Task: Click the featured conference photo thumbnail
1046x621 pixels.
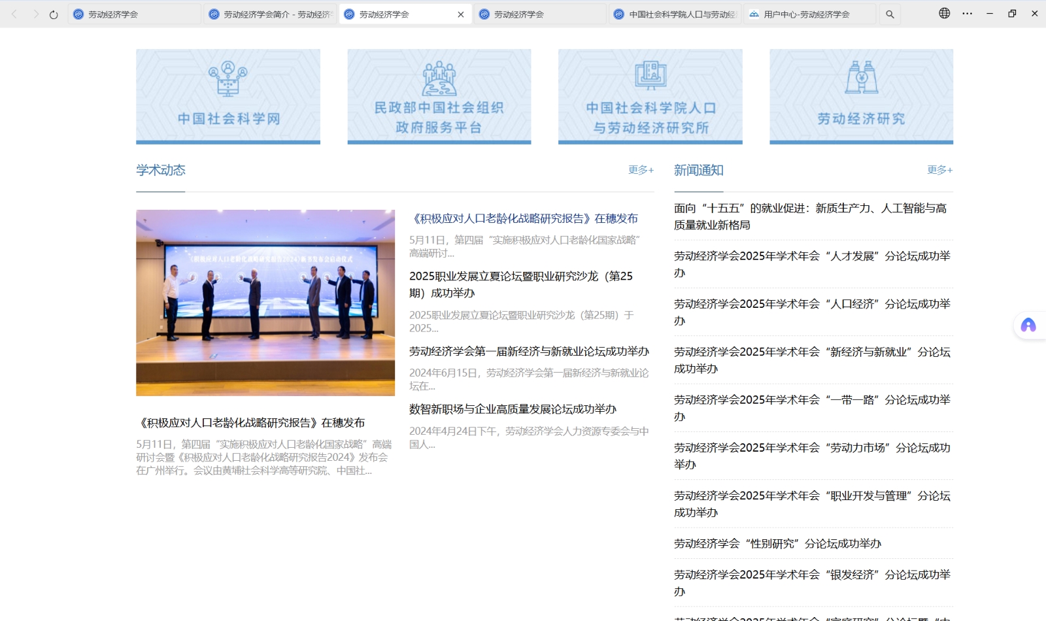Action: click(265, 302)
